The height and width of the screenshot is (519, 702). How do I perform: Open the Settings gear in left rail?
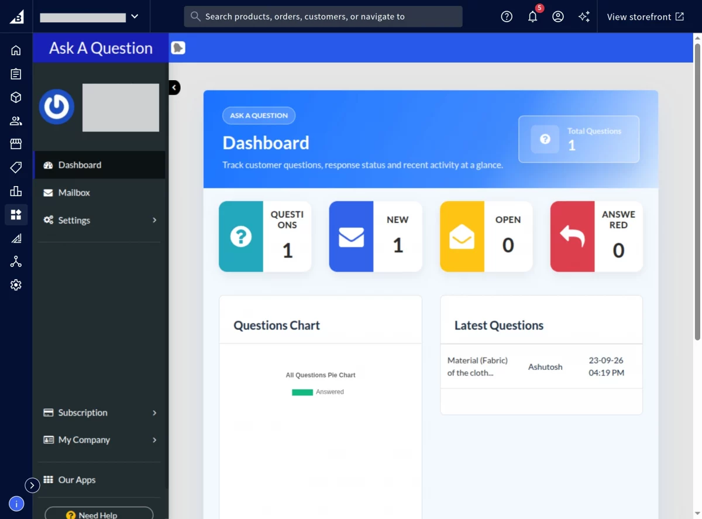point(16,285)
